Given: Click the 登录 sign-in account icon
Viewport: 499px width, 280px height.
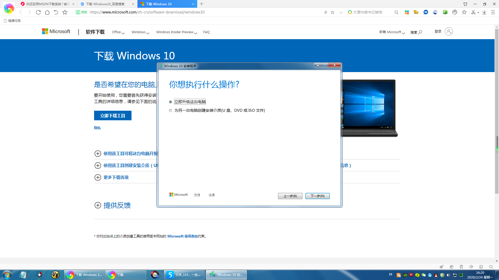Looking at the screenshot, I should (449, 31).
